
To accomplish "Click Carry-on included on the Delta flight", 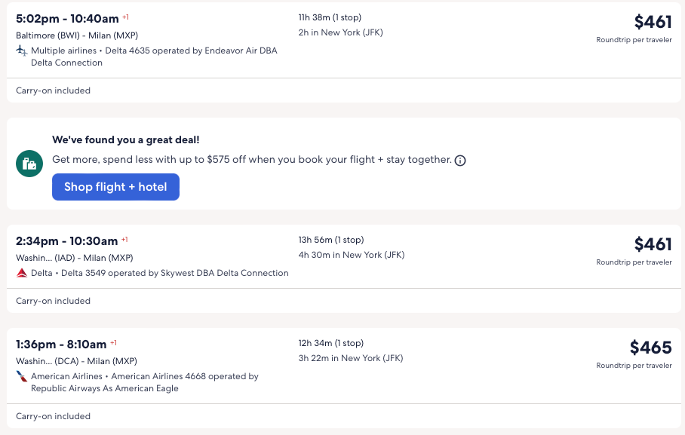I will [53, 301].
